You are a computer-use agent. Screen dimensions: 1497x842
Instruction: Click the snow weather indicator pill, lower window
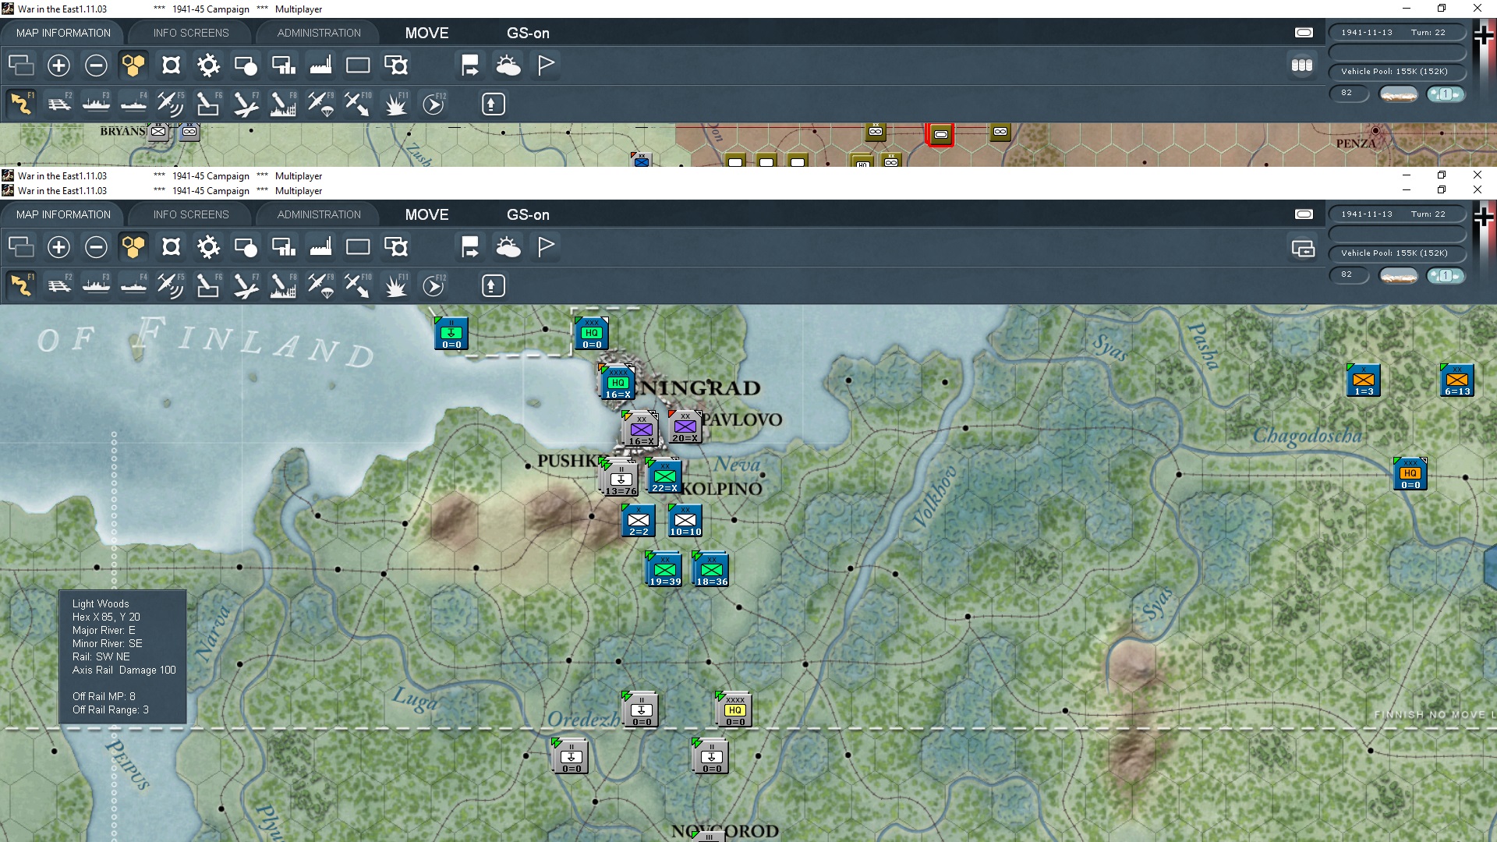click(1398, 275)
